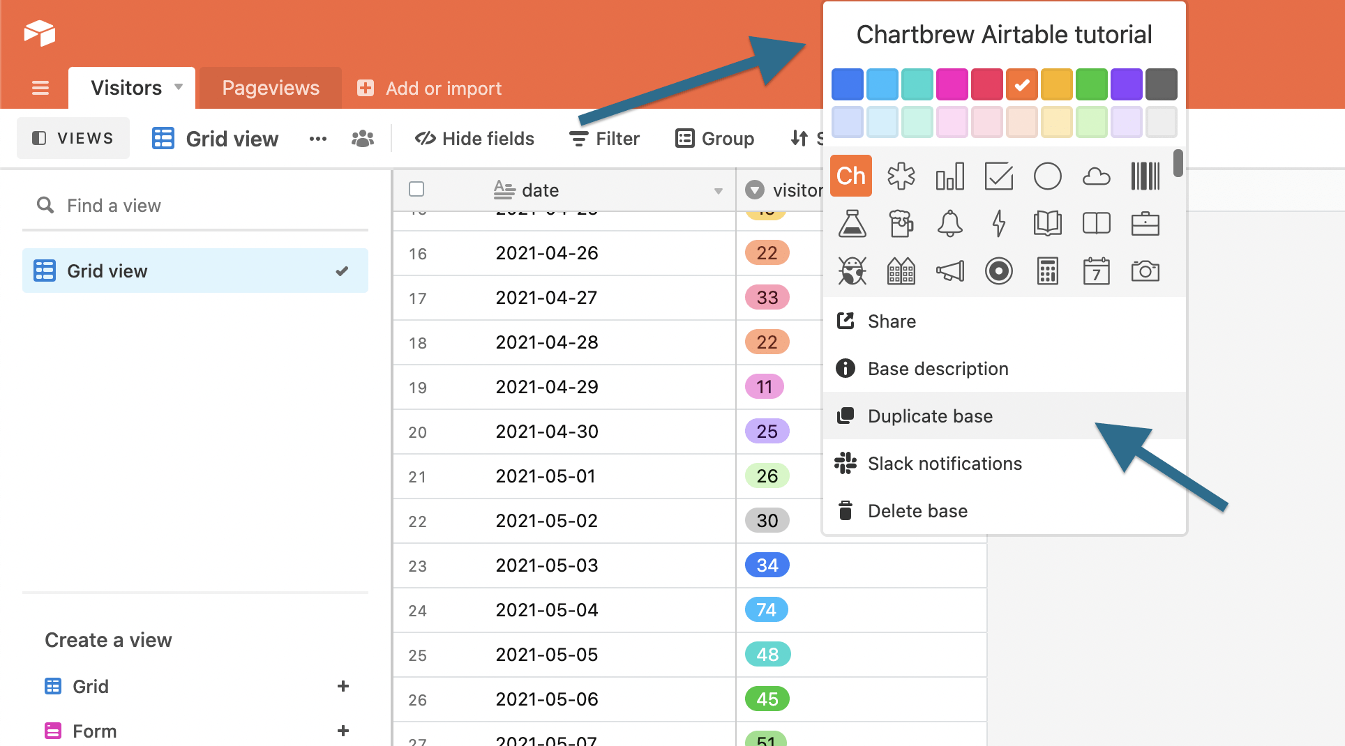This screenshot has width=1345, height=746.
Task: Select the flask icon
Action: [x=852, y=223]
